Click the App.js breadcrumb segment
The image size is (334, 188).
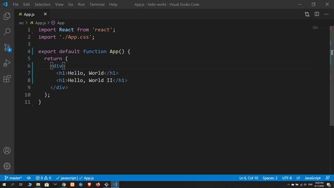pos(38,23)
